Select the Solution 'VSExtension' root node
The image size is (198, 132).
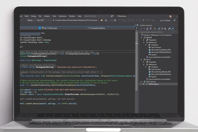point(158,35)
